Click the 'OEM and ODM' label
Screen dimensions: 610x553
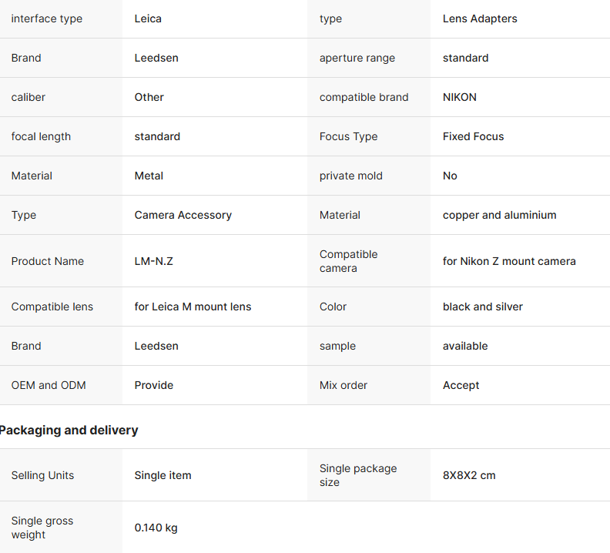49,385
